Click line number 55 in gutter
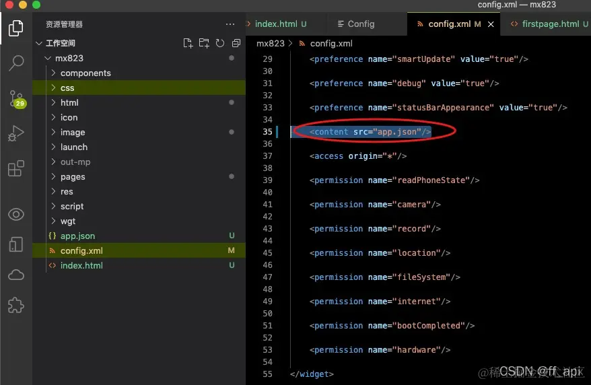The width and height of the screenshot is (591, 385). coord(267,374)
